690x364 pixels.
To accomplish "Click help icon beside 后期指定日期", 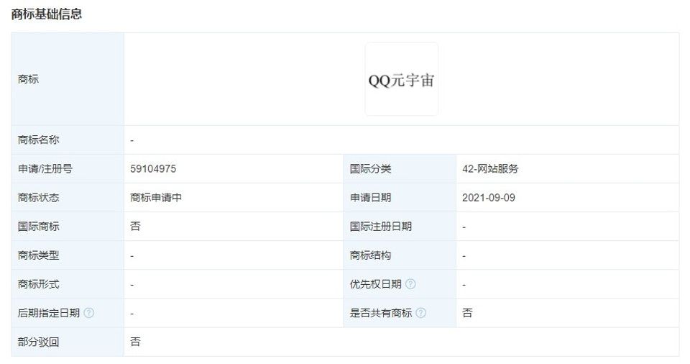I will click(89, 313).
